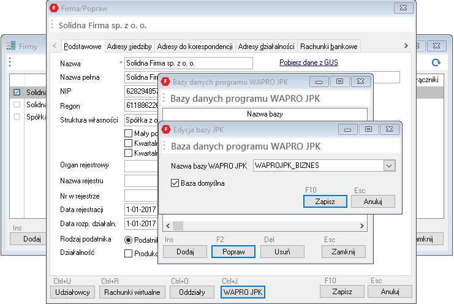The width and height of the screenshot is (454, 304).
Task: Toggle the second Kwartaln... checkbox
Action: (x=128, y=153)
